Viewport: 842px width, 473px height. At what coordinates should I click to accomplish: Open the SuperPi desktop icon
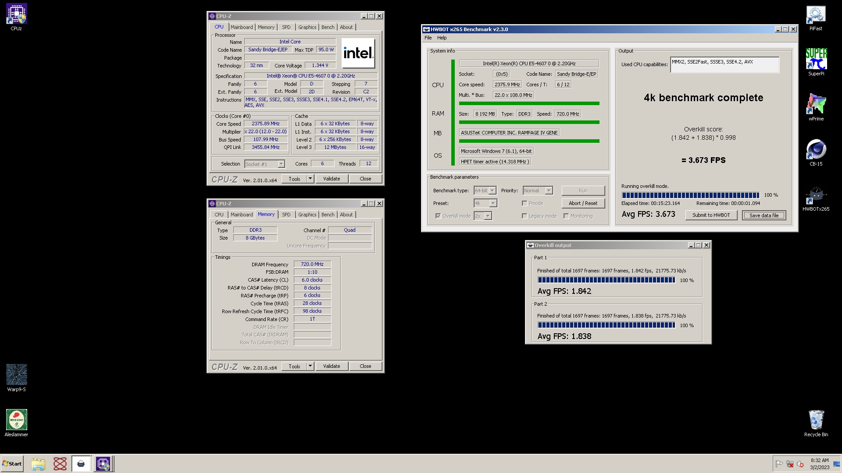(x=816, y=62)
